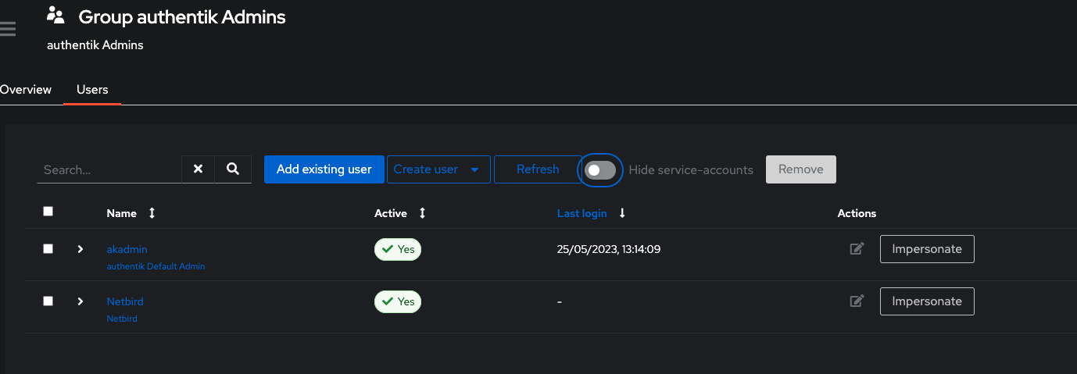The width and height of the screenshot is (1077, 374).
Task: Select the Users tab
Action: tap(92, 90)
